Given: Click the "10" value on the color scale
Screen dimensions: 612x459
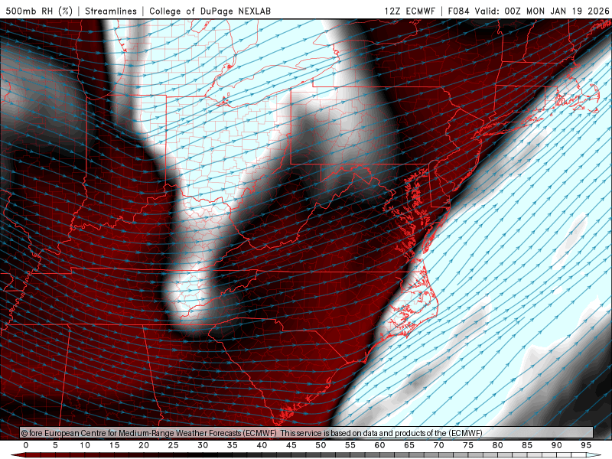Looking at the screenshot, I should point(85,445).
